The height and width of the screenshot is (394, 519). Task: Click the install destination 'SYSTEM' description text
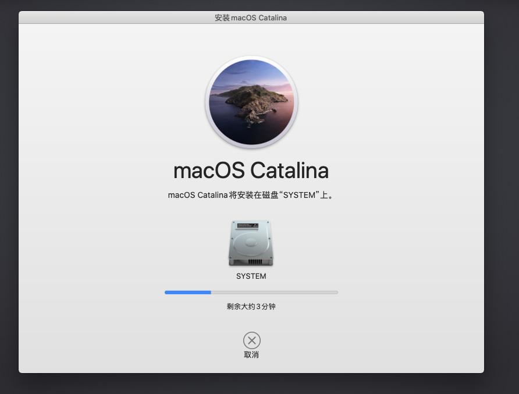click(251, 195)
